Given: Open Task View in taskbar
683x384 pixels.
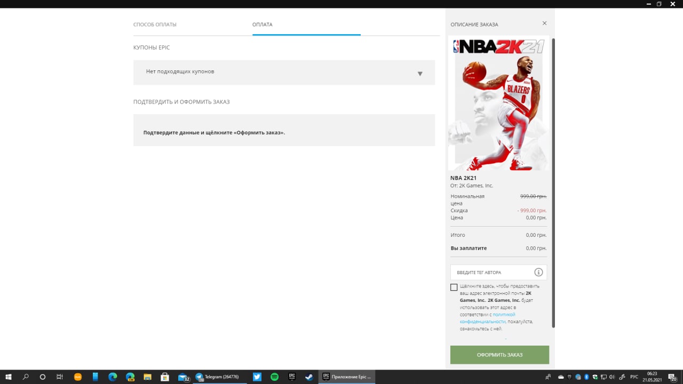Looking at the screenshot, I should [60, 377].
